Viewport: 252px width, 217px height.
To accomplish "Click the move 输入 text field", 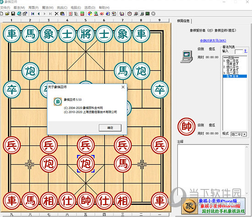I will click(239, 51).
